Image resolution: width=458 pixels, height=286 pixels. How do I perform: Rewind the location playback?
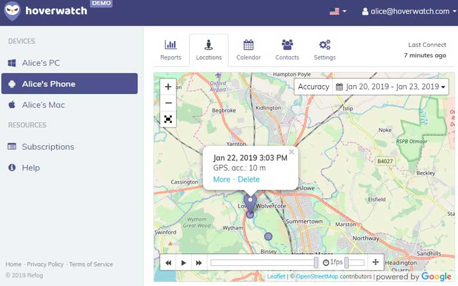168,263
